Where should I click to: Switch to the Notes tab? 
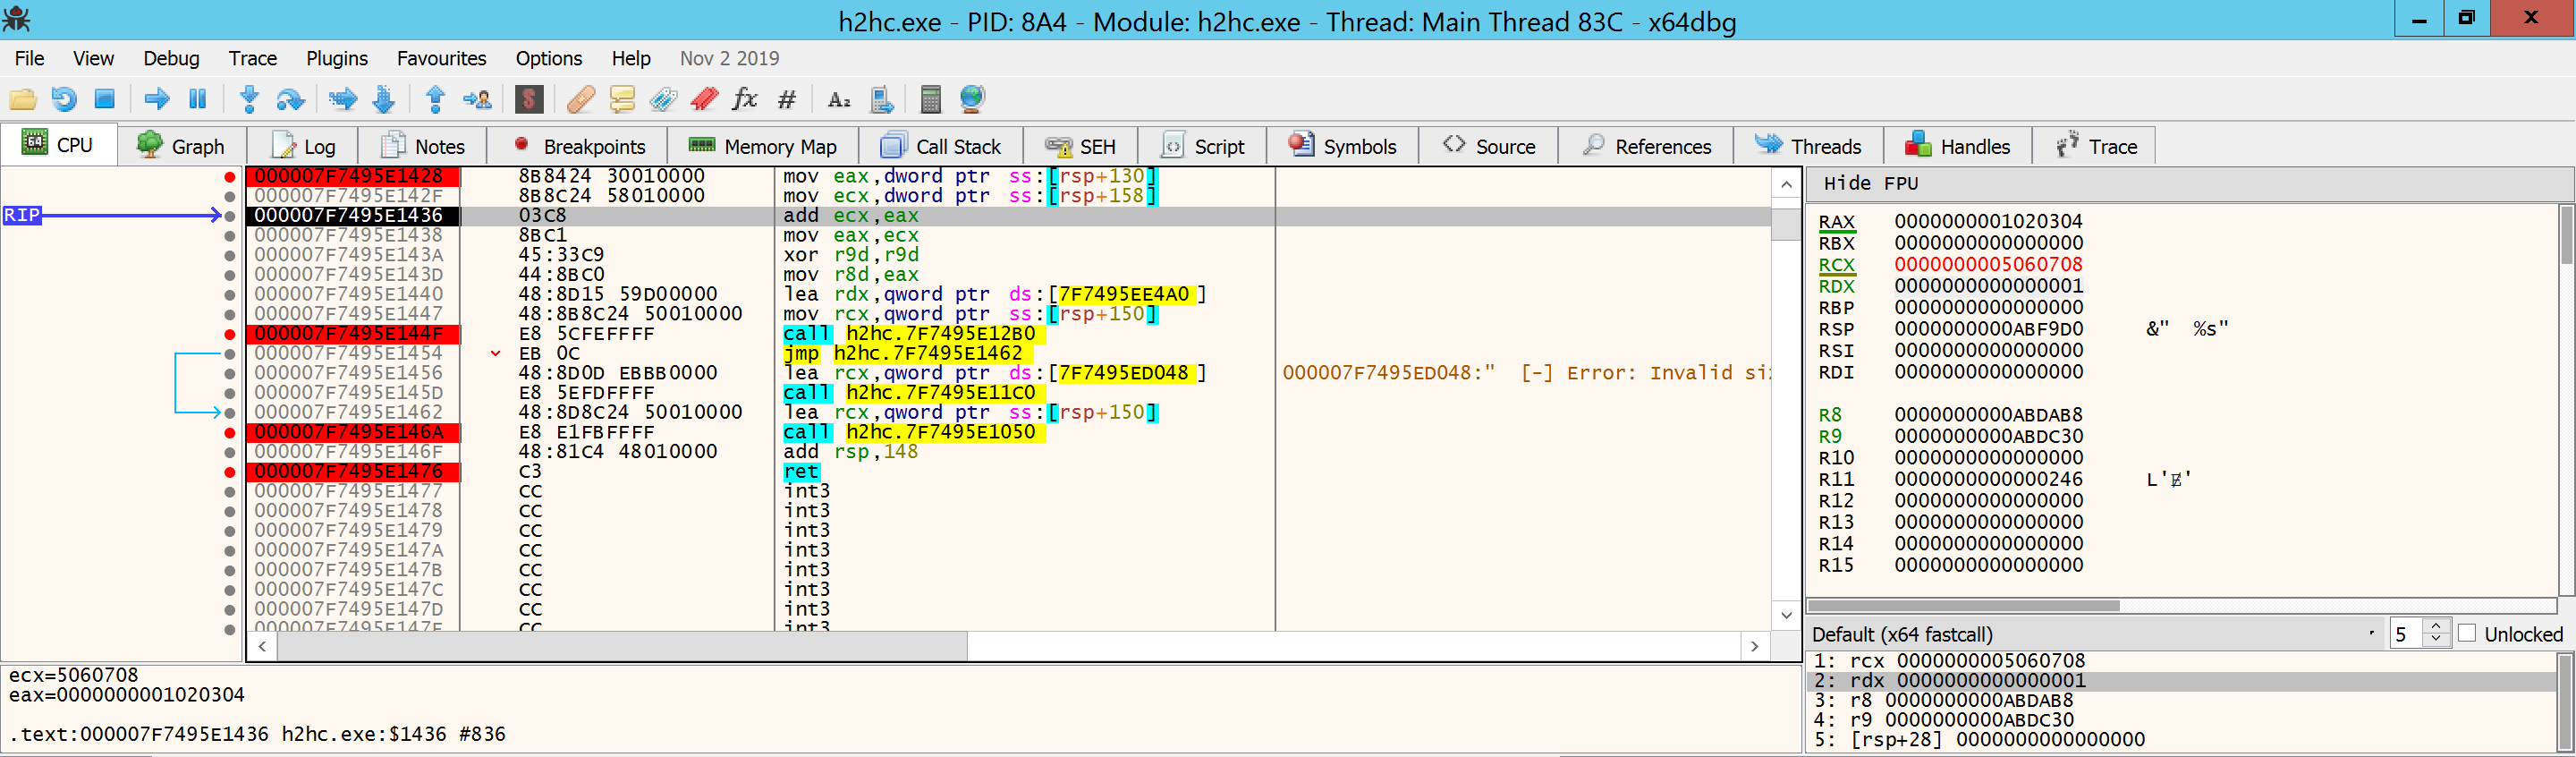click(x=423, y=146)
